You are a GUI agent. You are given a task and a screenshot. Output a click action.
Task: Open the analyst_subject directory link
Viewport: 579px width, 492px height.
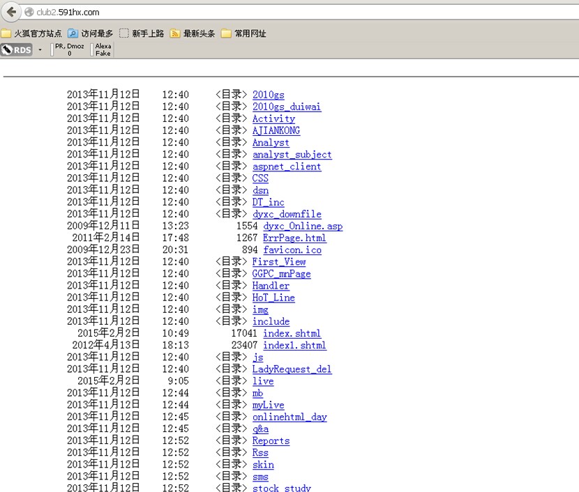pos(292,155)
